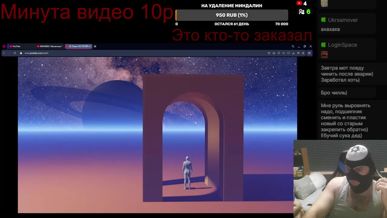Click the YouTube video player area

(x=157, y=135)
